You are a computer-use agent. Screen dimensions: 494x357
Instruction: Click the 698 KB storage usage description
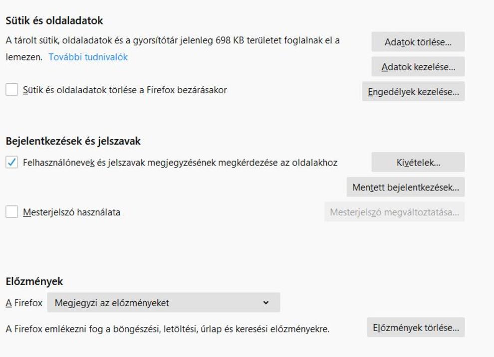pyautogui.click(x=172, y=40)
